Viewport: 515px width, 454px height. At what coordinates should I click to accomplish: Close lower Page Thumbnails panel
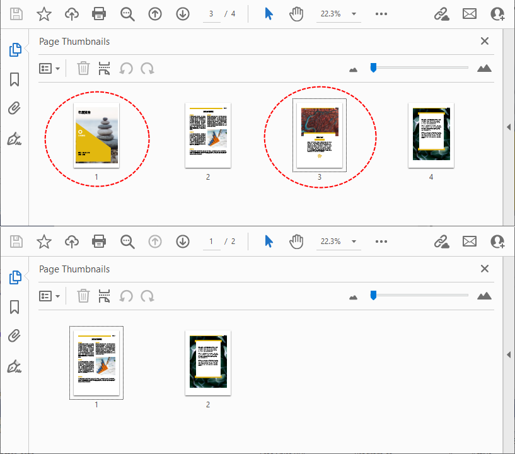click(x=485, y=269)
